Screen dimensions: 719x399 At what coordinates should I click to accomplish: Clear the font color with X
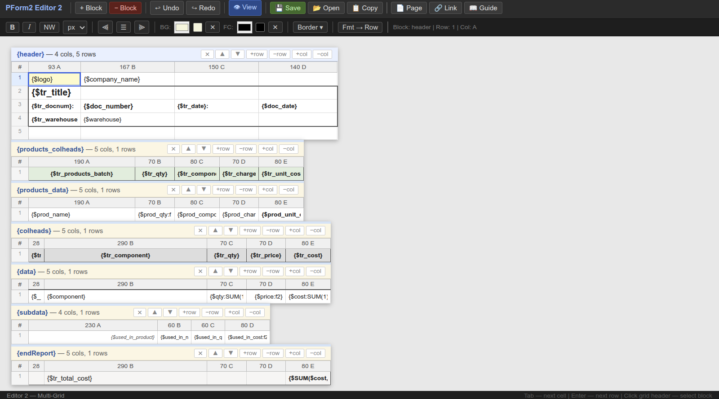(x=275, y=27)
